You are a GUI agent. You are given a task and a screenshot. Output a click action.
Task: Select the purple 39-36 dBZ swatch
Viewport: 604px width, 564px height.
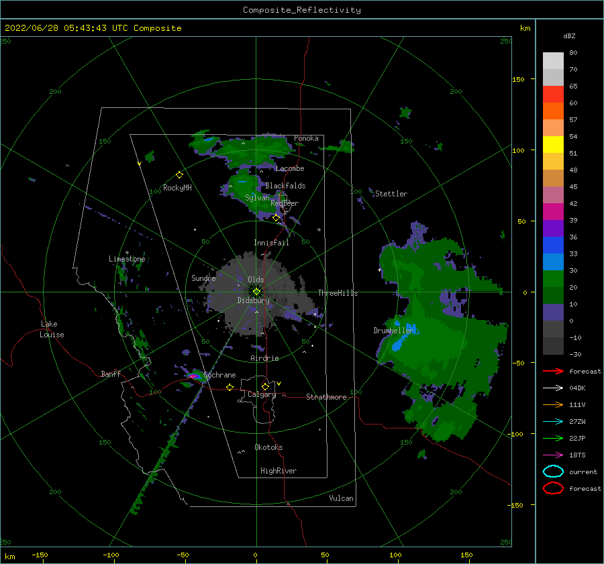click(553, 229)
